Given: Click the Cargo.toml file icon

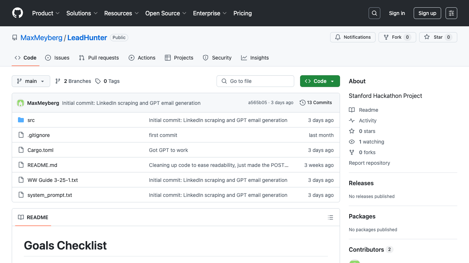Looking at the screenshot, I should pos(21,150).
